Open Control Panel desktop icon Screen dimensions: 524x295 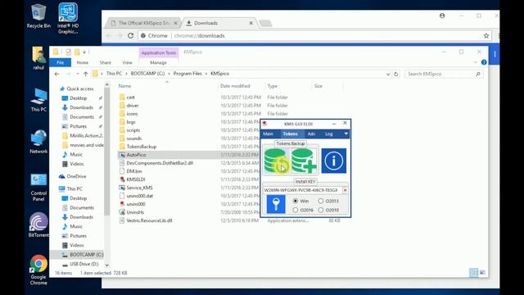point(38,188)
